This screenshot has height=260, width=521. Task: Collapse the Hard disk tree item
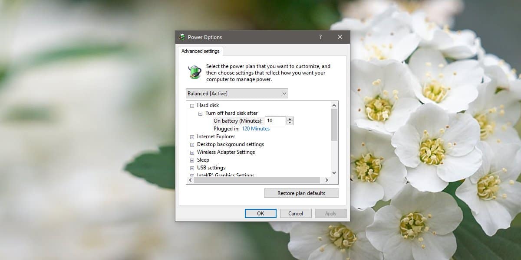click(192, 105)
